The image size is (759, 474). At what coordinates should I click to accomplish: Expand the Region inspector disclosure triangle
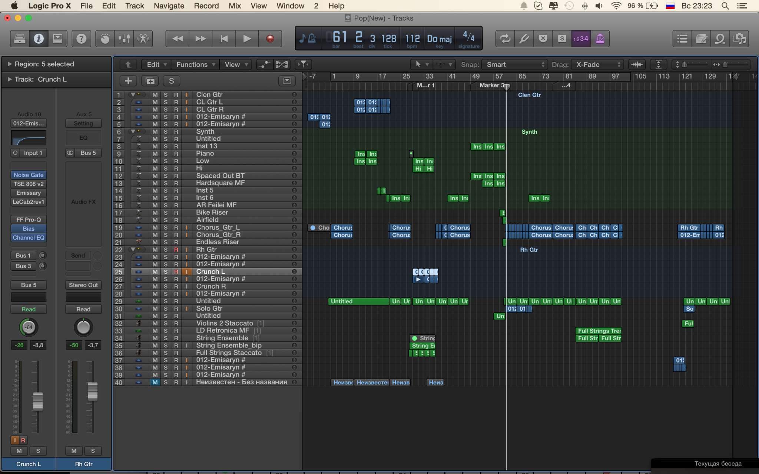pos(9,64)
